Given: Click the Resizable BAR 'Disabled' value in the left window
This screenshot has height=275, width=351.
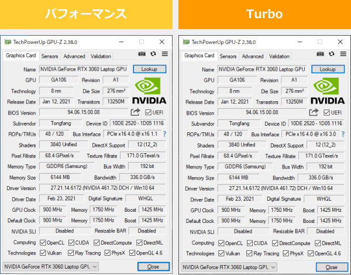Looking at the screenshot, I should click(x=147, y=231).
